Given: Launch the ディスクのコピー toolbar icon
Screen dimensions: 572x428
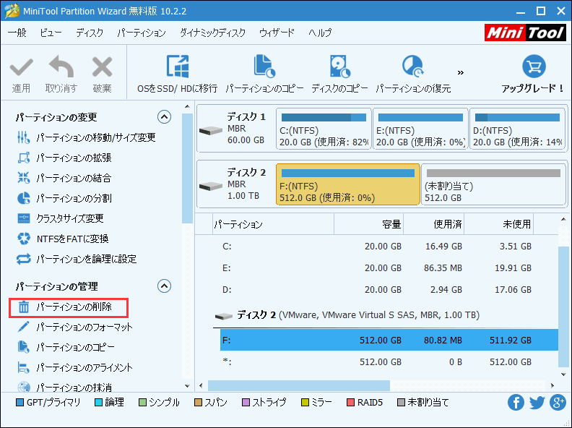Looking at the screenshot, I should 339,67.
